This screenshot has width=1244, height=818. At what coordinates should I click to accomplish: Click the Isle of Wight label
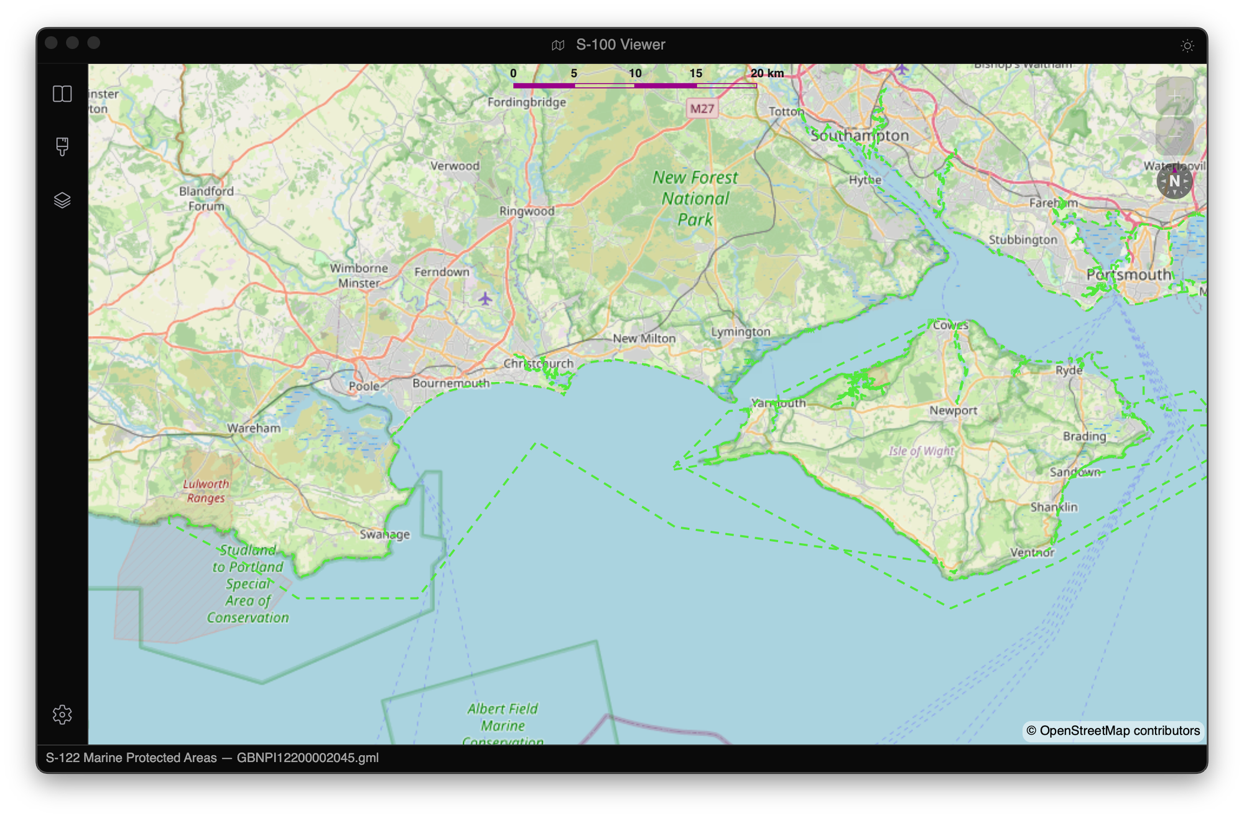(x=921, y=450)
